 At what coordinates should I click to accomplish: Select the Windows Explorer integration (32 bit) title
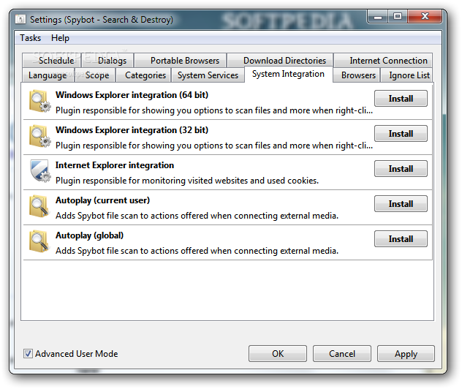click(x=132, y=130)
